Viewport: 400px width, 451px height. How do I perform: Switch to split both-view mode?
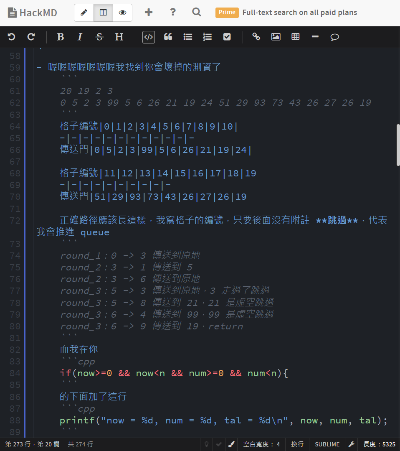pos(103,13)
